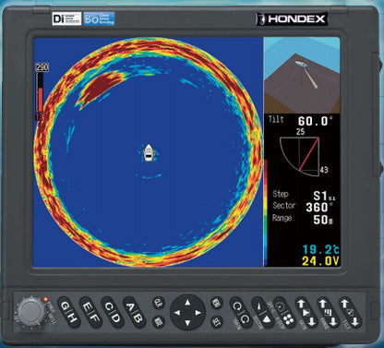
Task: Push the C half of the C/D key
Action: pos(108,306)
